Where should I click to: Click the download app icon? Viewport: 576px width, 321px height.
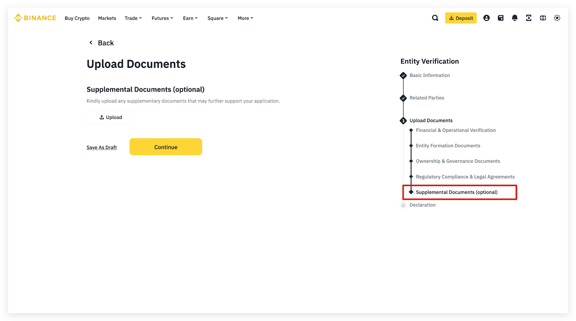pos(528,18)
